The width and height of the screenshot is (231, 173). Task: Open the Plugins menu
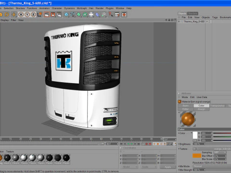point(110,8)
